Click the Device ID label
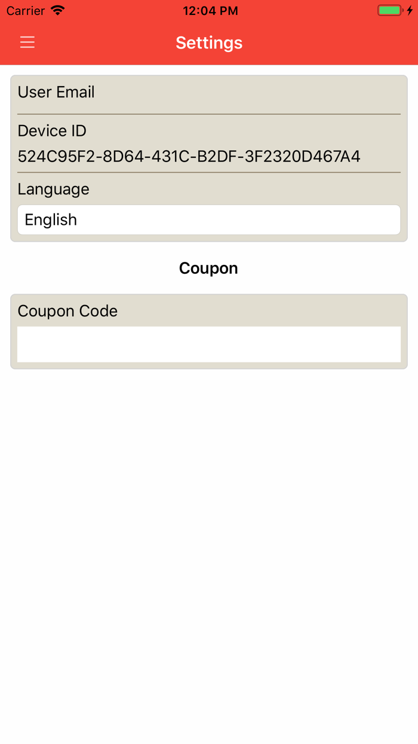 tap(52, 130)
